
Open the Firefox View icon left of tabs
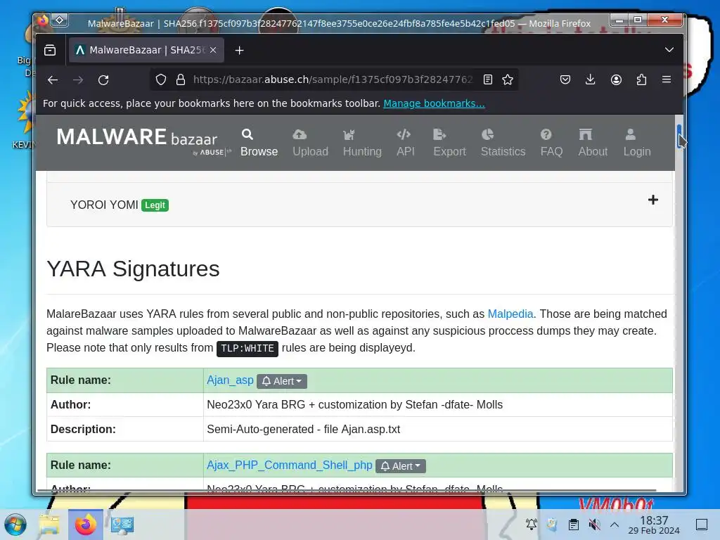click(50, 50)
